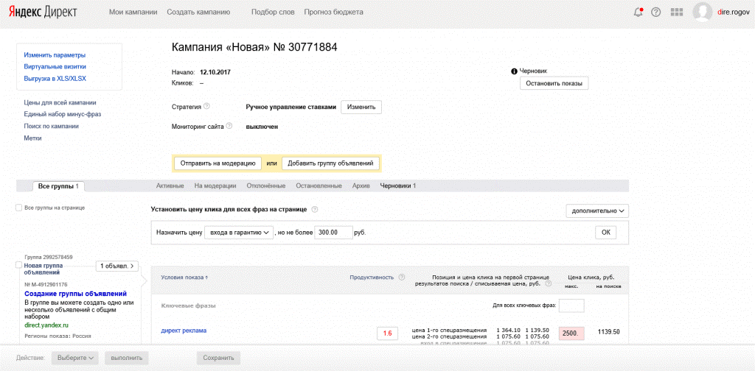
Task: Open Создать кампанию menu item
Action: click(198, 12)
